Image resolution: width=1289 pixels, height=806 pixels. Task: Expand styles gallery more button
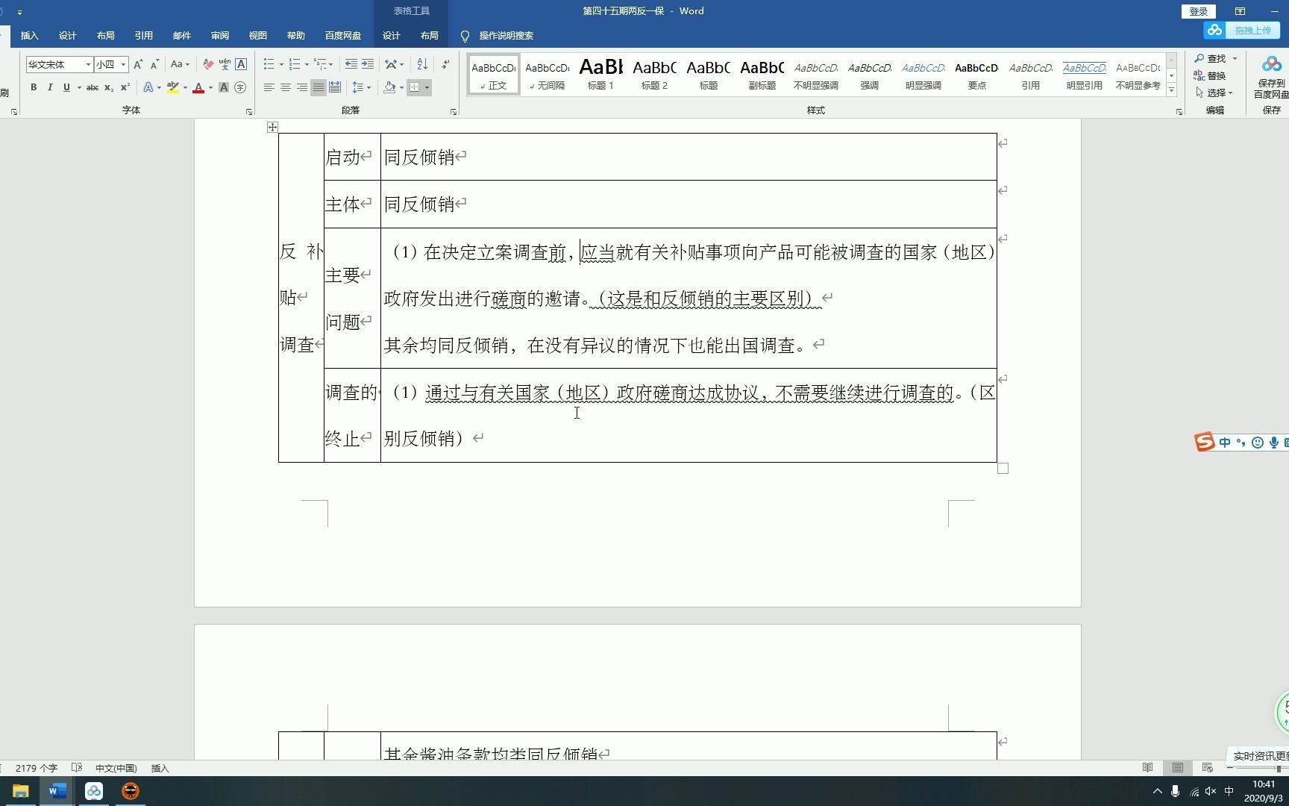click(x=1172, y=90)
